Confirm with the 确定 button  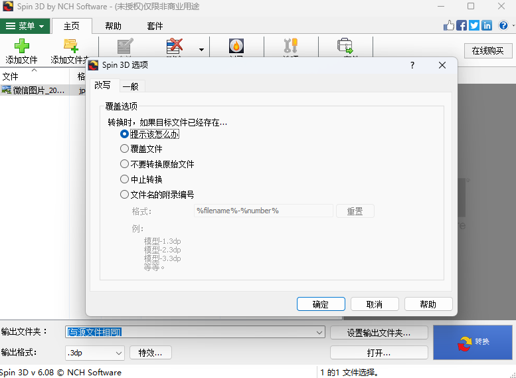(x=321, y=304)
